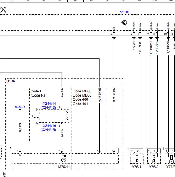Click the black-white box above the motor symbol
This screenshot has height=177, width=175.
click(x=64, y=156)
